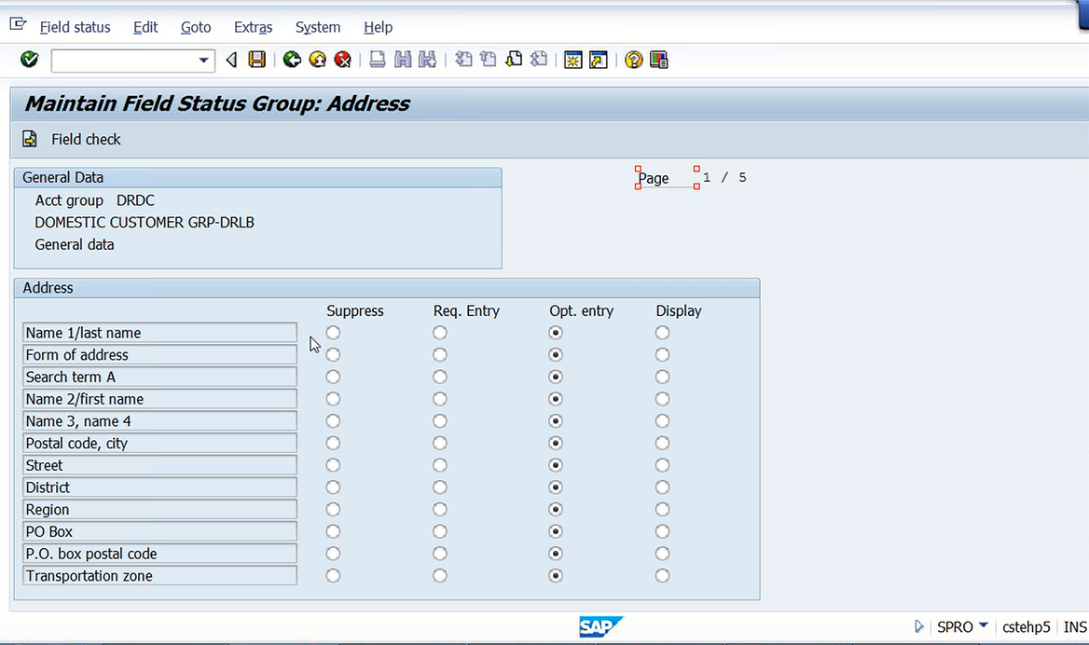Click the Find binoculars icon
The image size is (1089, 645).
pos(403,60)
